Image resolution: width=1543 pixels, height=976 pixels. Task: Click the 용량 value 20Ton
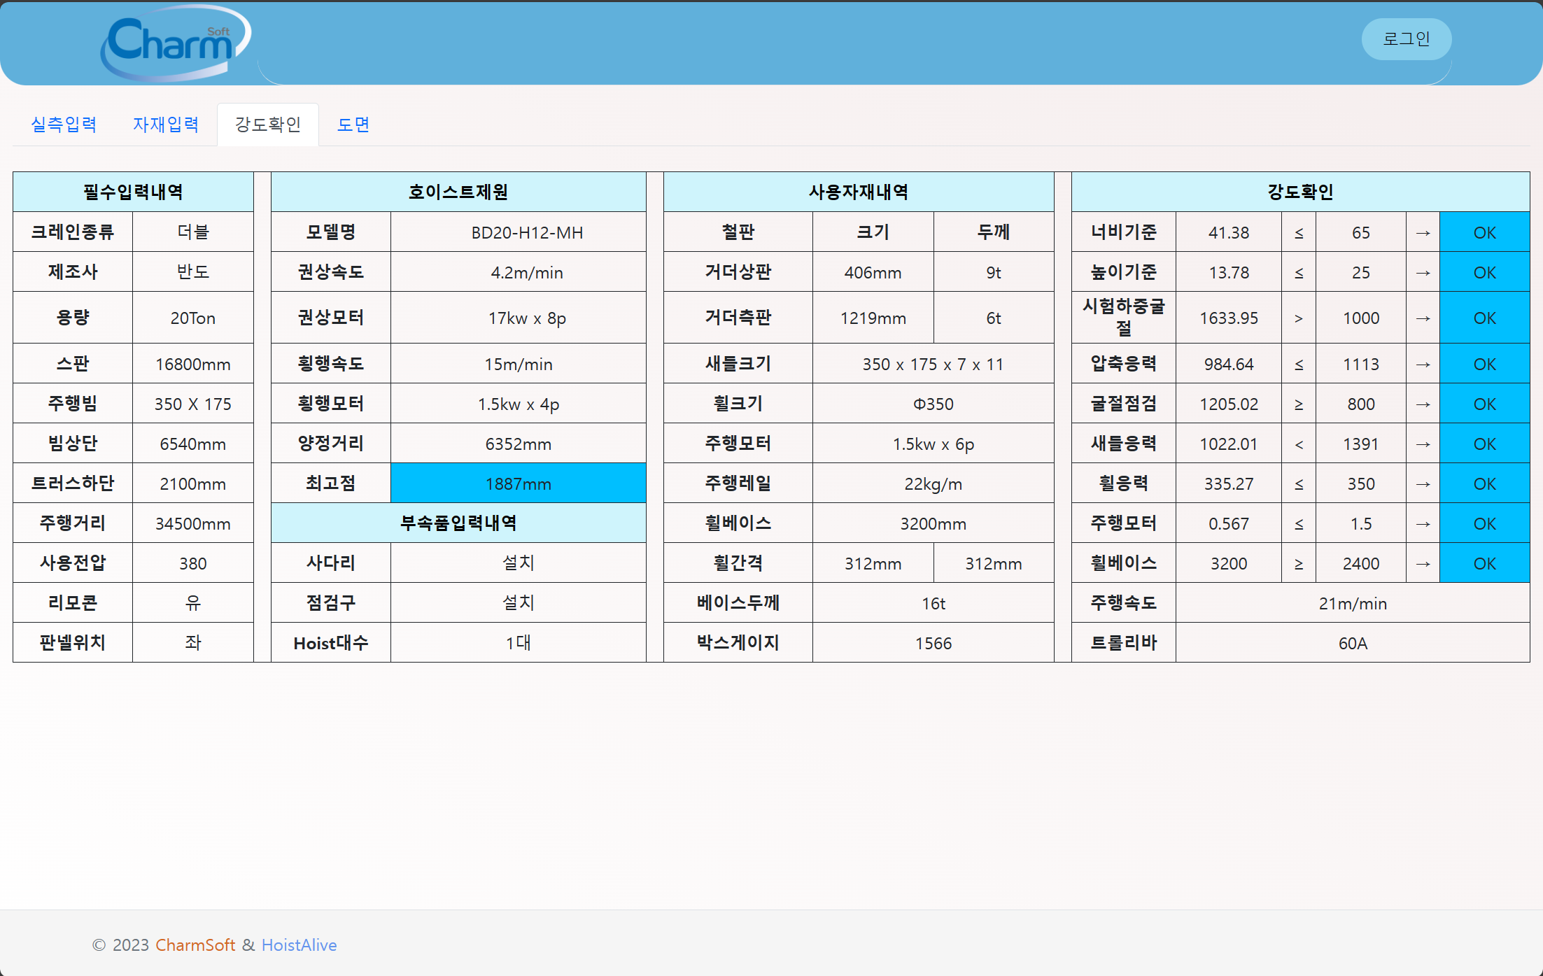tap(192, 318)
